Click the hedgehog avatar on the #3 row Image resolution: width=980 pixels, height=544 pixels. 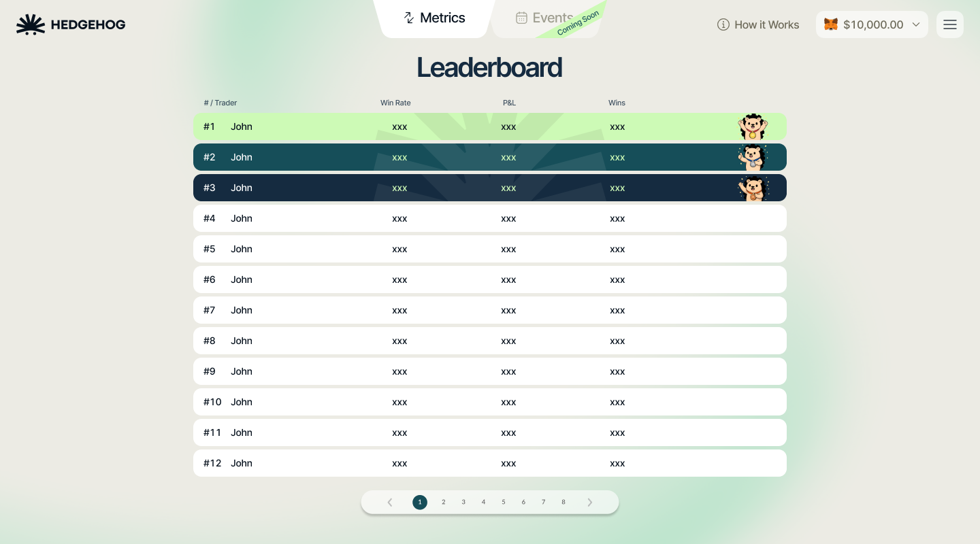tap(753, 188)
